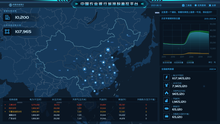Click the electricity lightning bolt icon

(x=166, y=77)
